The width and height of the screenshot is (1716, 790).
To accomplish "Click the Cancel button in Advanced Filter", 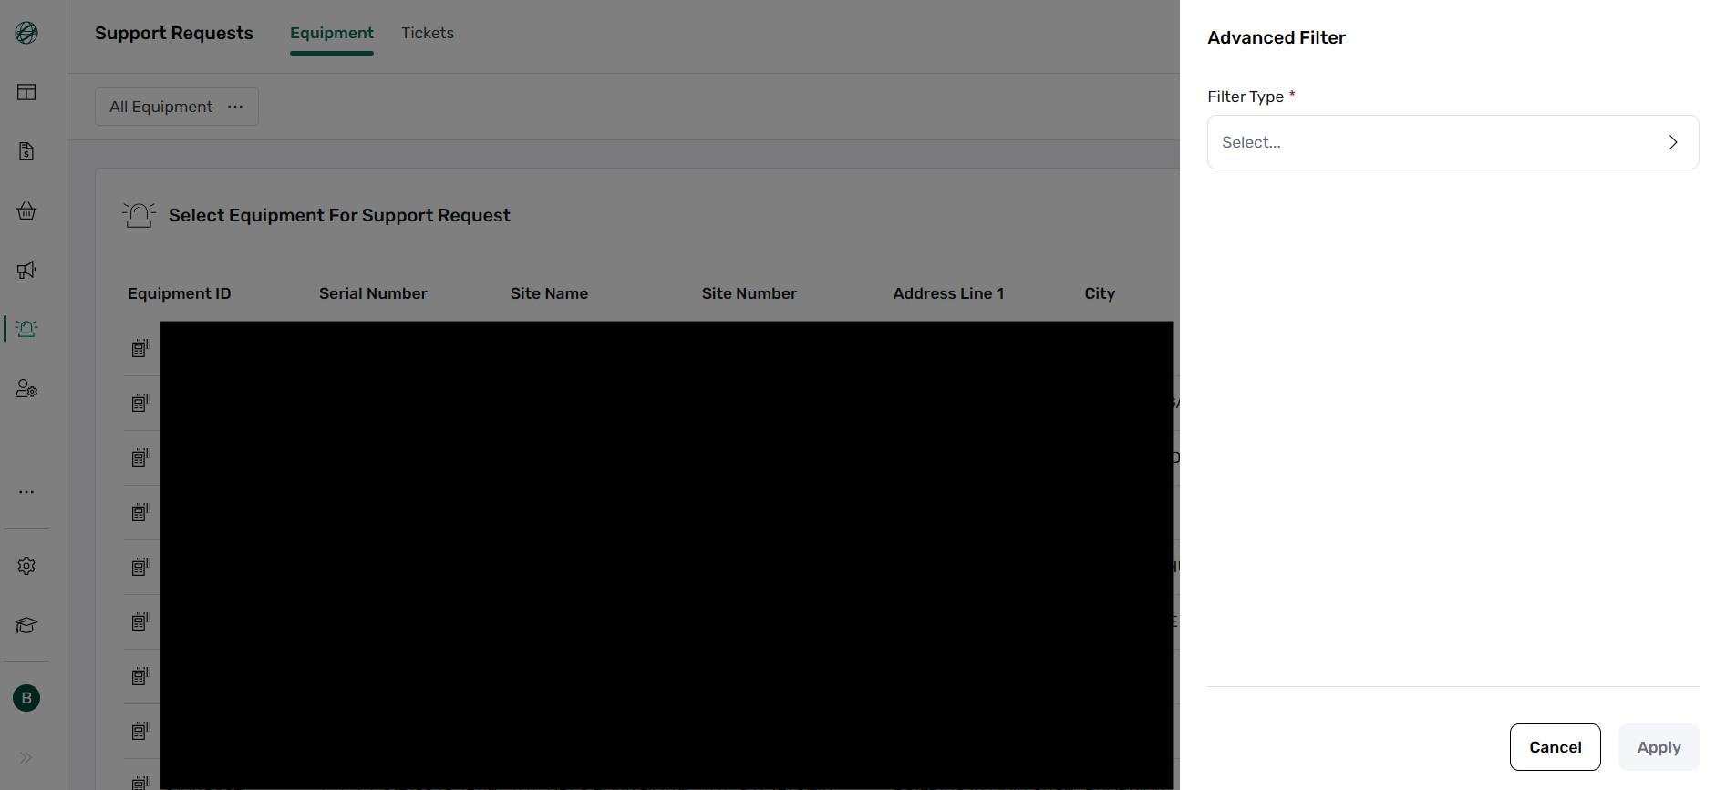I will 1555,747.
